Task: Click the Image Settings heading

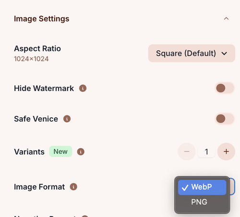Action: click(x=42, y=19)
